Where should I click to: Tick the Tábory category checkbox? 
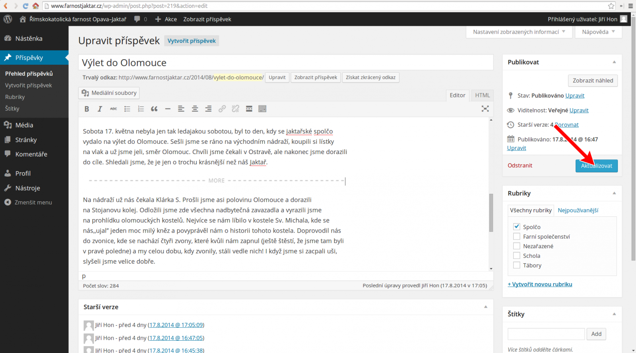point(517,265)
